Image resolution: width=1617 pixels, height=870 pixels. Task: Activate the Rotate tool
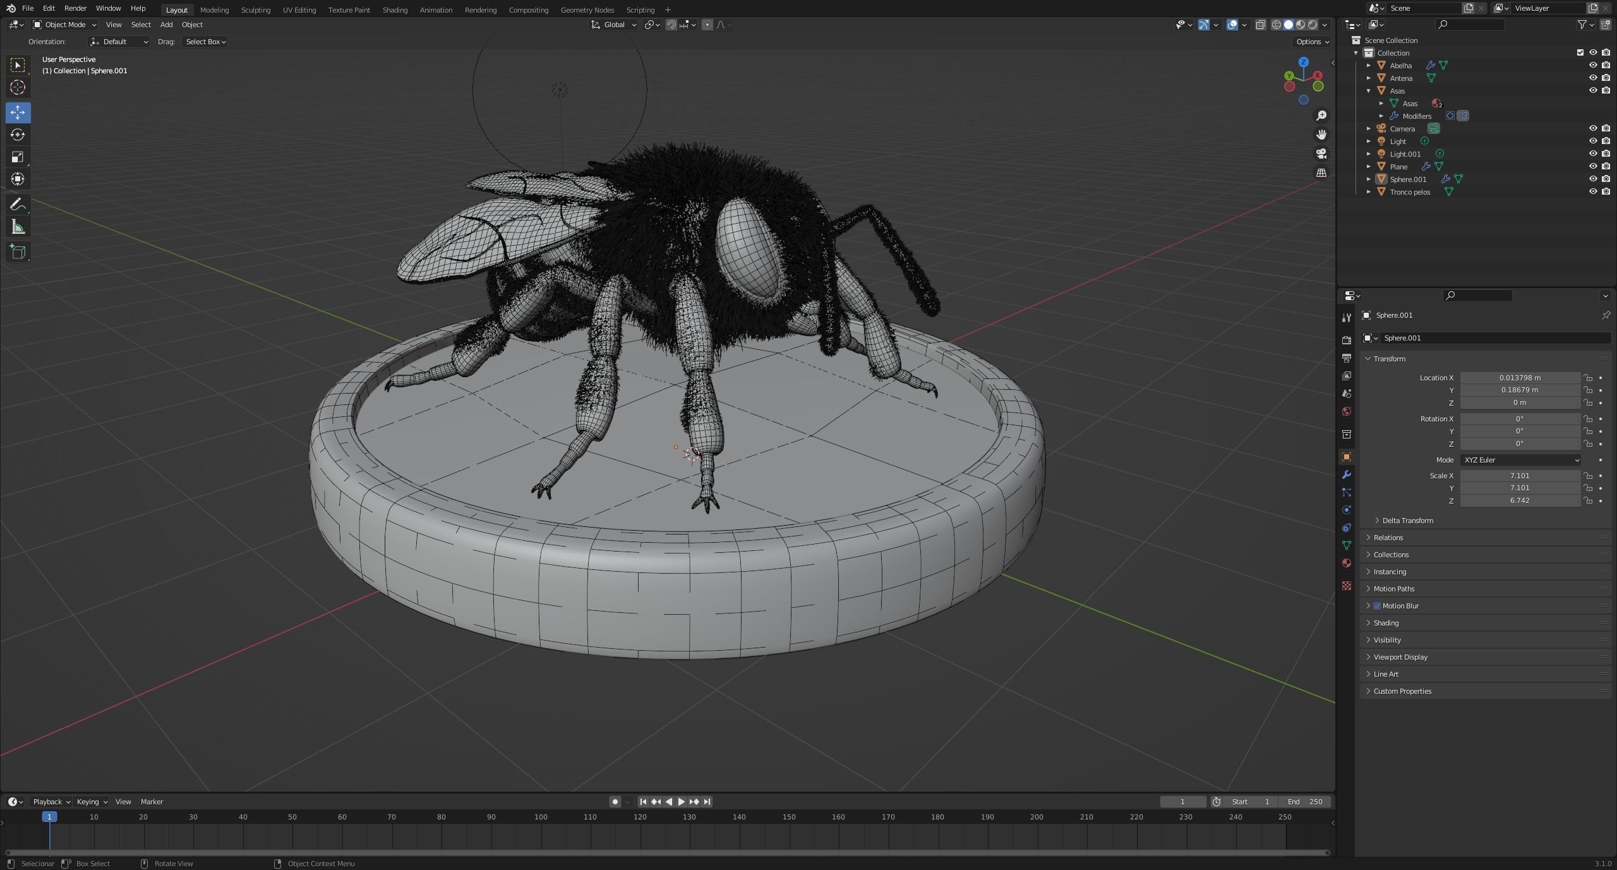point(18,135)
